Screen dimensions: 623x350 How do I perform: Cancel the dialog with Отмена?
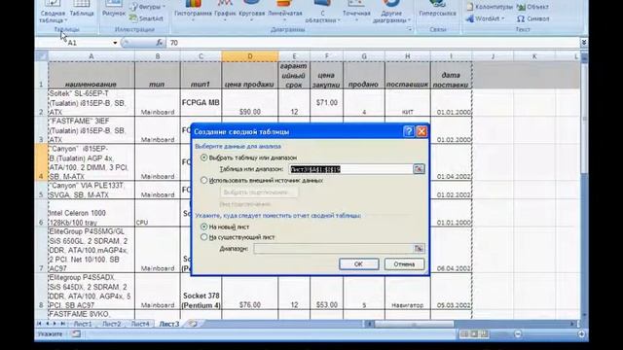(404, 263)
